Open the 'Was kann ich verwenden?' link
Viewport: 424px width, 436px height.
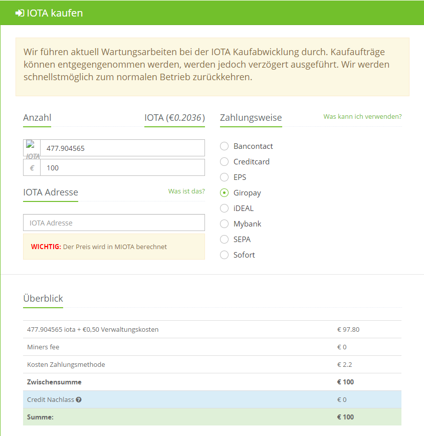[362, 116]
